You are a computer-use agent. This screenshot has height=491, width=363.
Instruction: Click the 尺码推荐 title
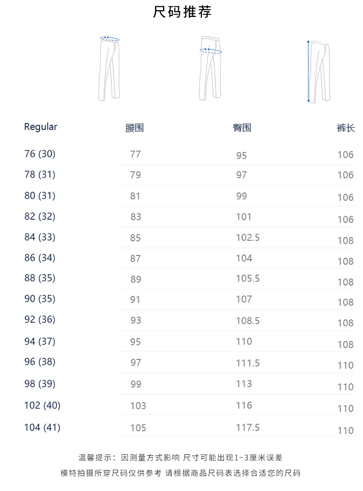(x=182, y=12)
